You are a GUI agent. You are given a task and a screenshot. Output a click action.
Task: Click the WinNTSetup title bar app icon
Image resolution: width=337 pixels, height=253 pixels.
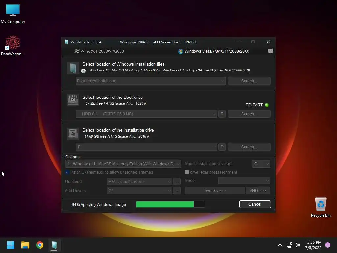[66, 42]
